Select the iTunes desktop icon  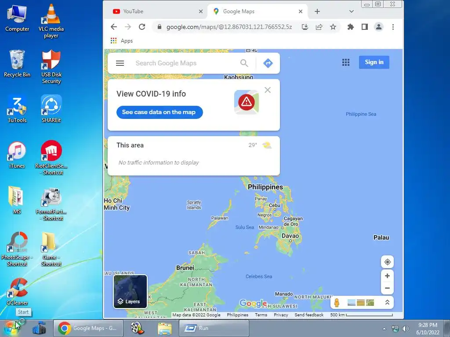(x=17, y=155)
